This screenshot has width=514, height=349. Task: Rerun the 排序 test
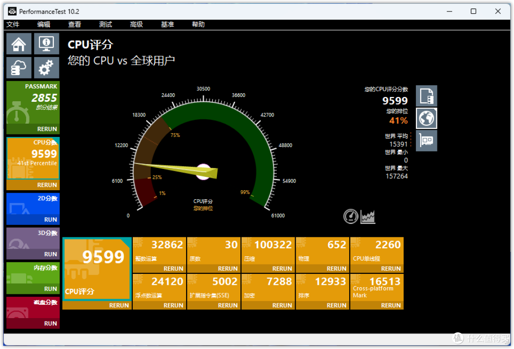(x=336, y=305)
